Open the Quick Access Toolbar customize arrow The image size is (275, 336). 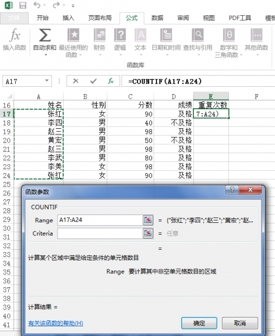pyautogui.click(x=73, y=6)
